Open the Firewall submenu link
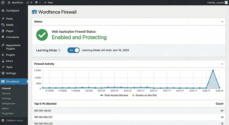Screen dimensions: 229x125 6,88
